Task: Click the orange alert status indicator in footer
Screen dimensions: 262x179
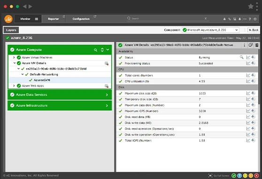Action: [251, 176]
